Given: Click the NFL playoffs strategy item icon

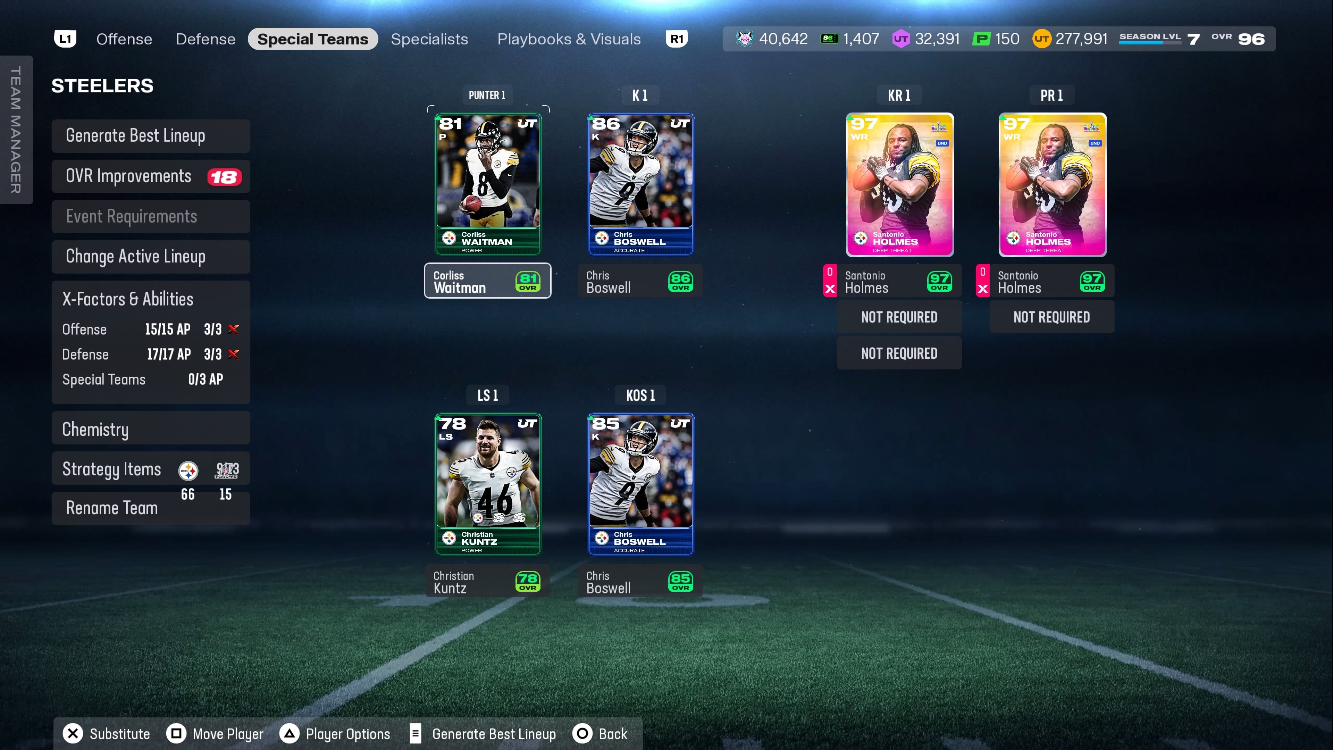Looking at the screenshot, I should point(227,470).
